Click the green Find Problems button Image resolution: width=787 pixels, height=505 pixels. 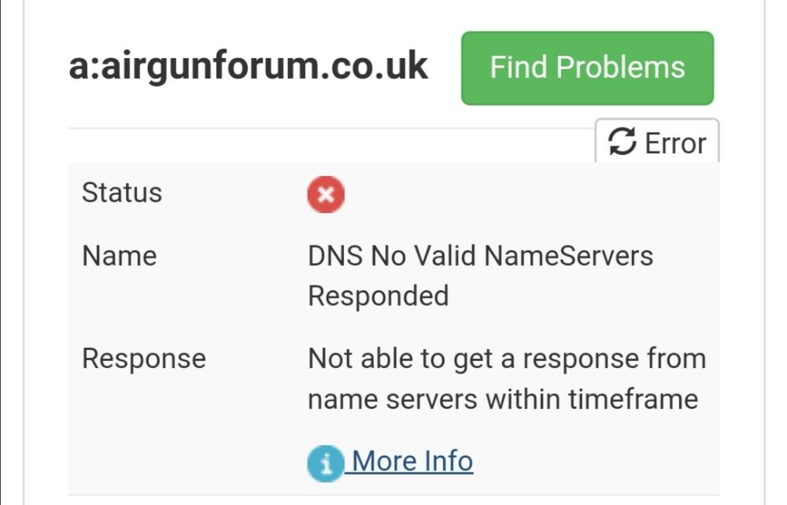(587, 68)
